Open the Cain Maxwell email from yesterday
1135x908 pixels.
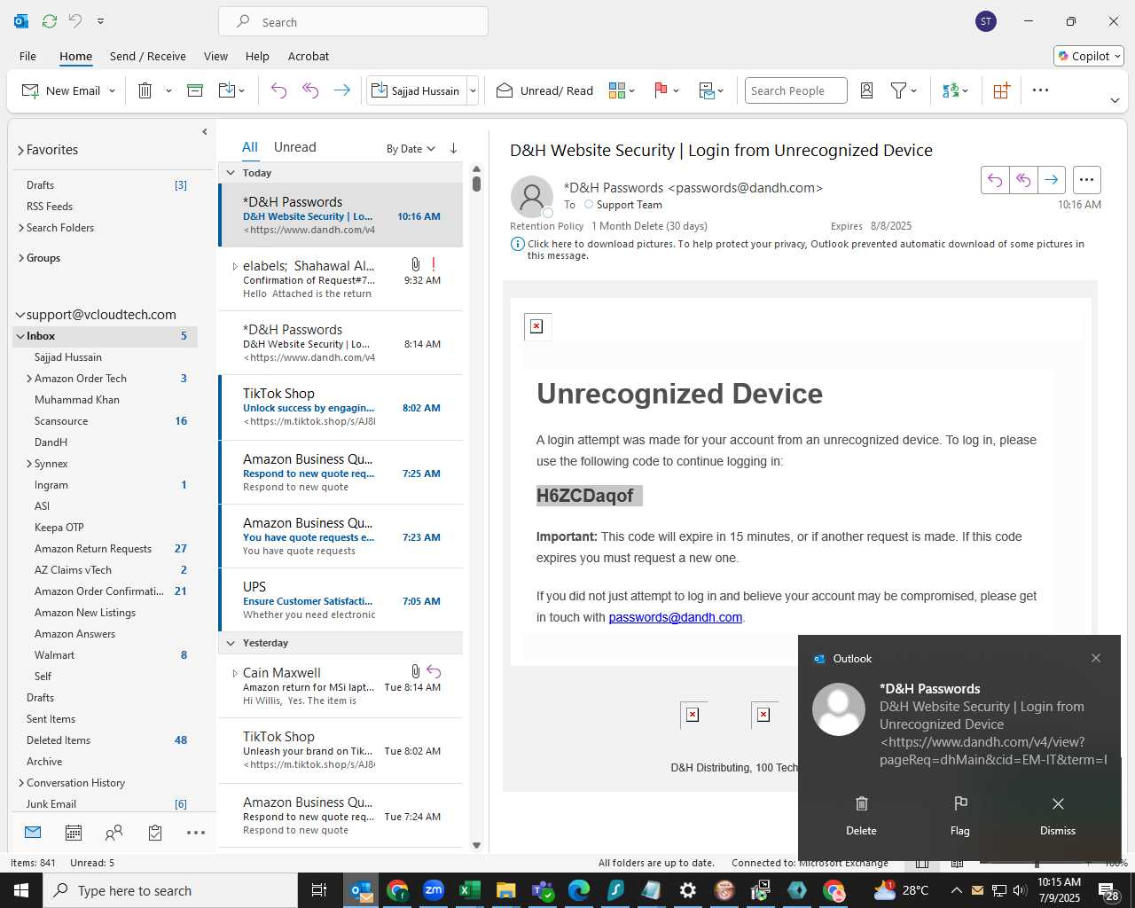[x=341, y=686]
